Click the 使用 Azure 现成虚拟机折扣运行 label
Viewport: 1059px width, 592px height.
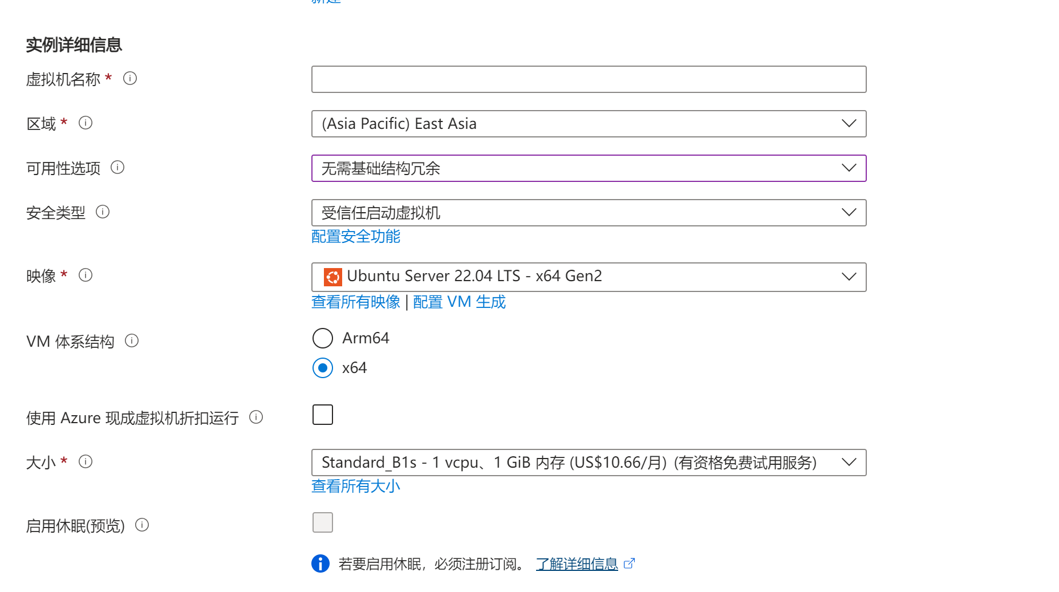click(x=132, y=418)
